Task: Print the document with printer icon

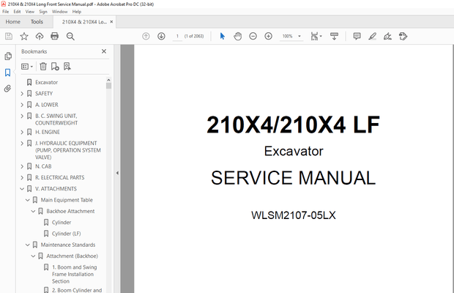Action: click(x=54, y=36)
